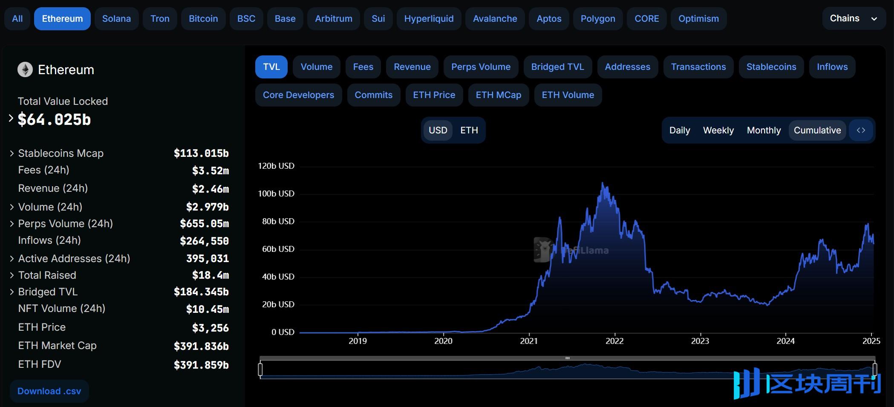This screenshot has height=407, width=894.
Task: Expand Perps Volume (24h) row
Action: point(12,223)
